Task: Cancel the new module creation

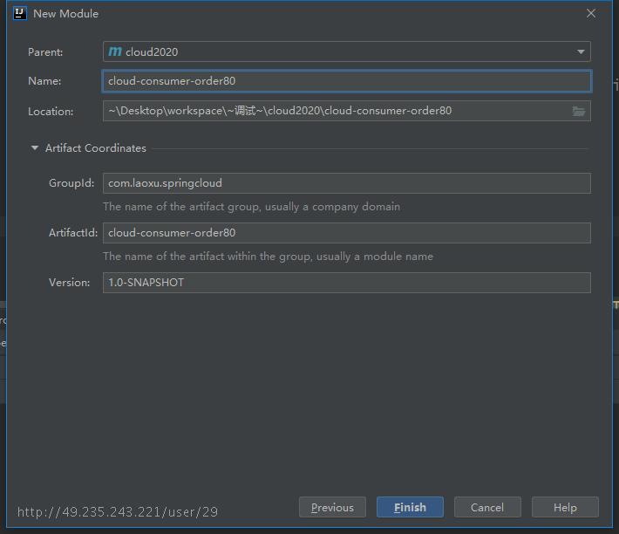Action: tap(487, 507)
